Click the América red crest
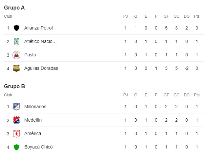The height and width of the screenshot is (158, 204). pos(16,133)
